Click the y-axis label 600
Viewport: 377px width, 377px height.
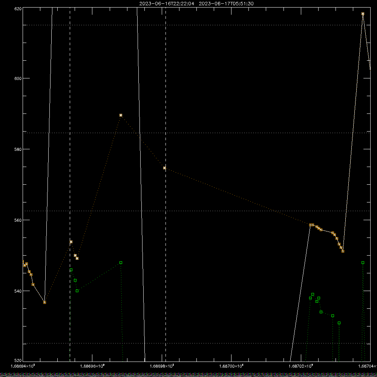coord(18,78)
